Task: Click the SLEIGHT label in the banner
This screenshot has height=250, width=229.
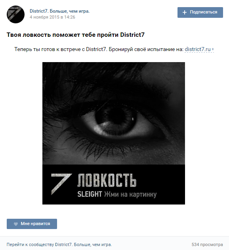Action: coord(90,194)
